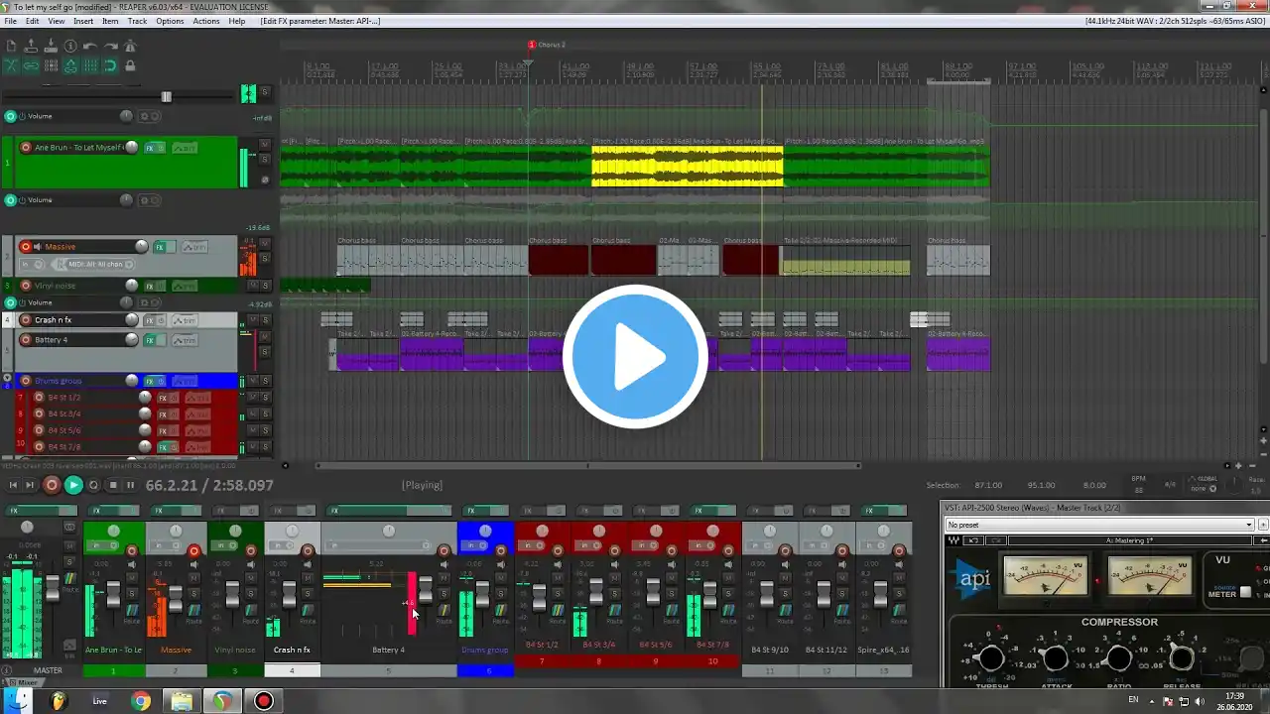Viewport: 1270px width, 714px height.
Task: Toggle the grid lines icon in the toolbar
Action: (90, 66)
